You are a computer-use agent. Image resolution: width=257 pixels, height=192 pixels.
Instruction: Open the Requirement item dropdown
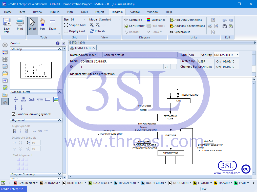37,183
